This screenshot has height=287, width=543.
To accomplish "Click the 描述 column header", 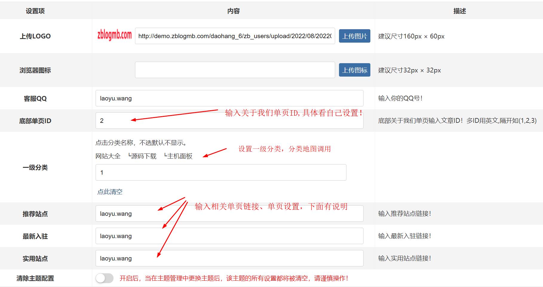I will point(458,11).
